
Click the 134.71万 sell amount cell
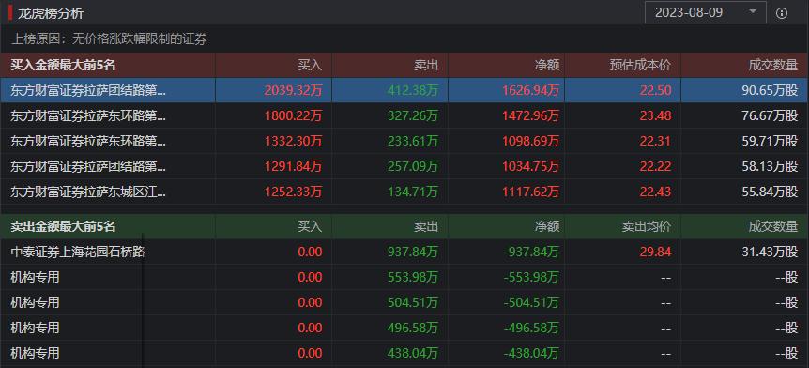[413, 192]
